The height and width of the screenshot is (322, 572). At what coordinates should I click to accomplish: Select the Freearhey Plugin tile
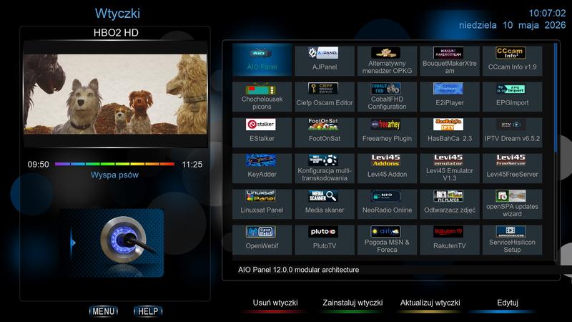click(387, 132)
